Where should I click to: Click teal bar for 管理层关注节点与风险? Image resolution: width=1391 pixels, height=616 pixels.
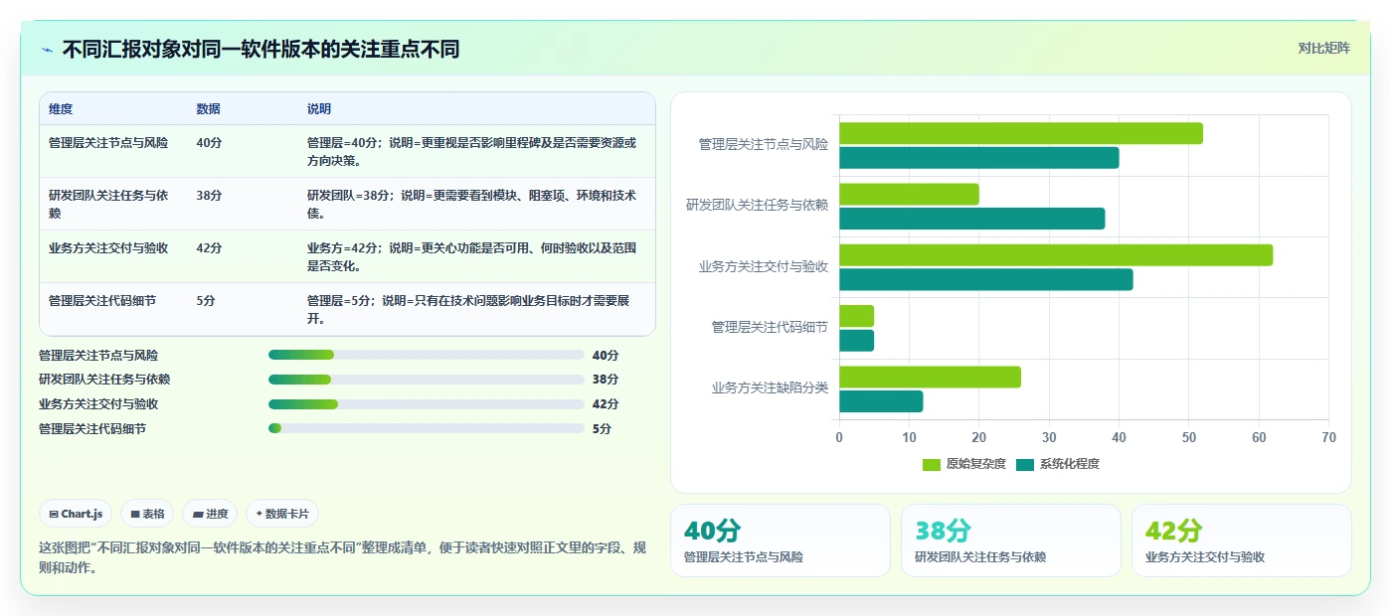pyautogui.click(x=979, y=158)
